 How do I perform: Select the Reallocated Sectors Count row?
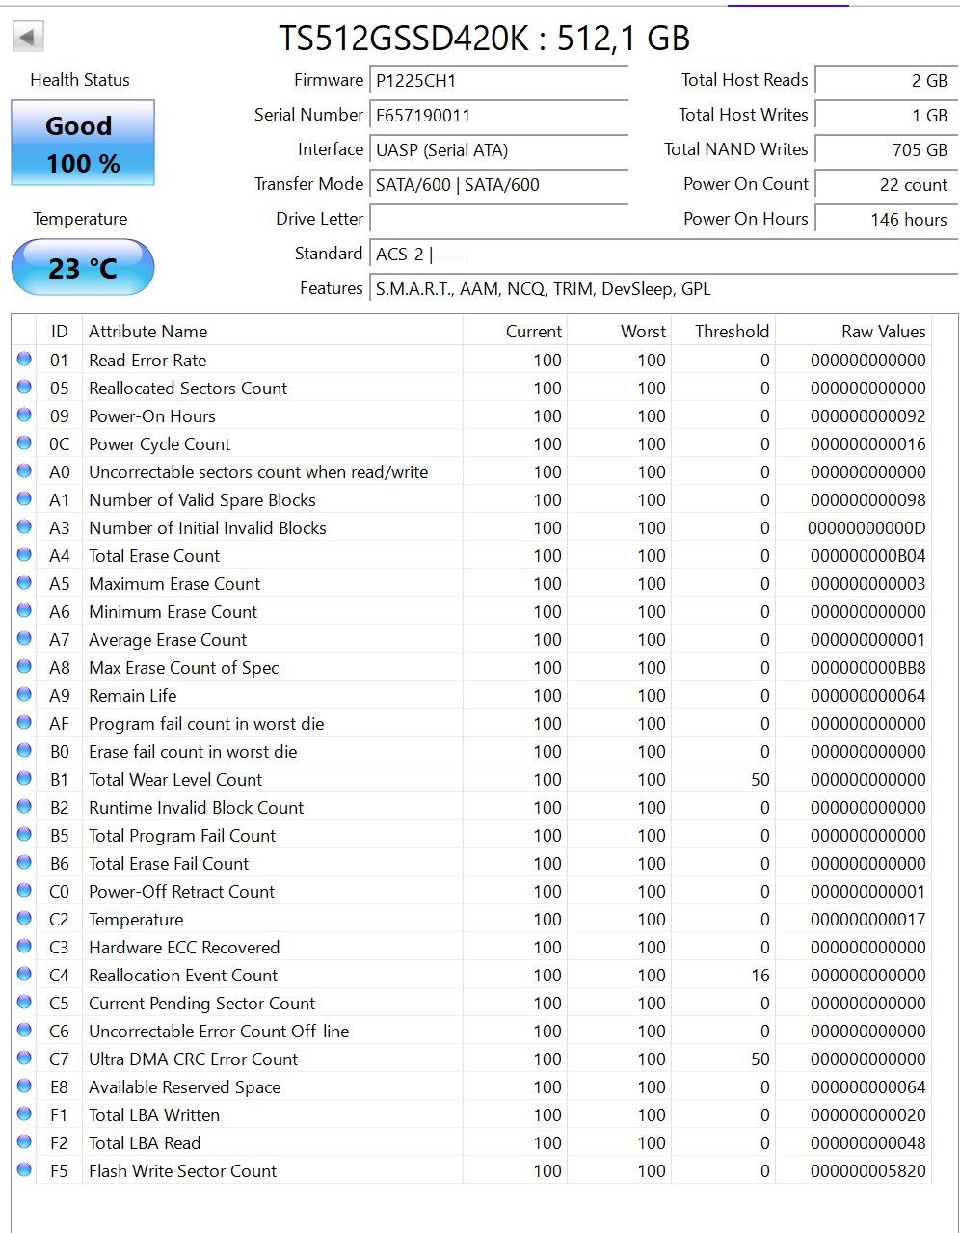click(472, 388)
